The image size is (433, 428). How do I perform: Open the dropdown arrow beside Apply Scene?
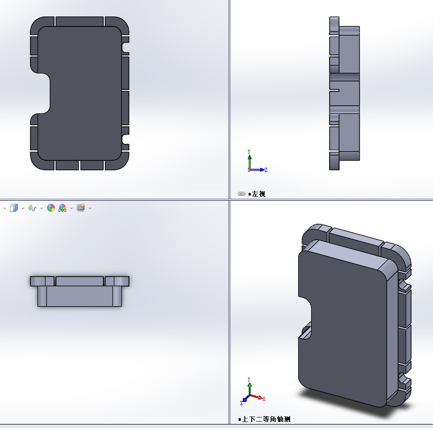(x=72, y=208)
